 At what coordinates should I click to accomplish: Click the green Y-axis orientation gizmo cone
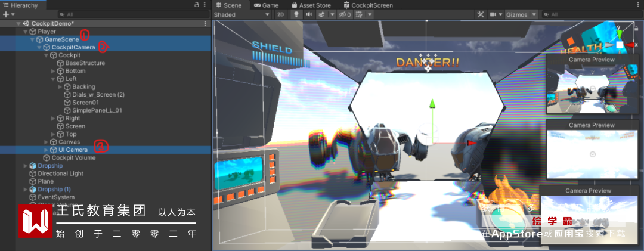pyautogui.click(x=620, y=34)
